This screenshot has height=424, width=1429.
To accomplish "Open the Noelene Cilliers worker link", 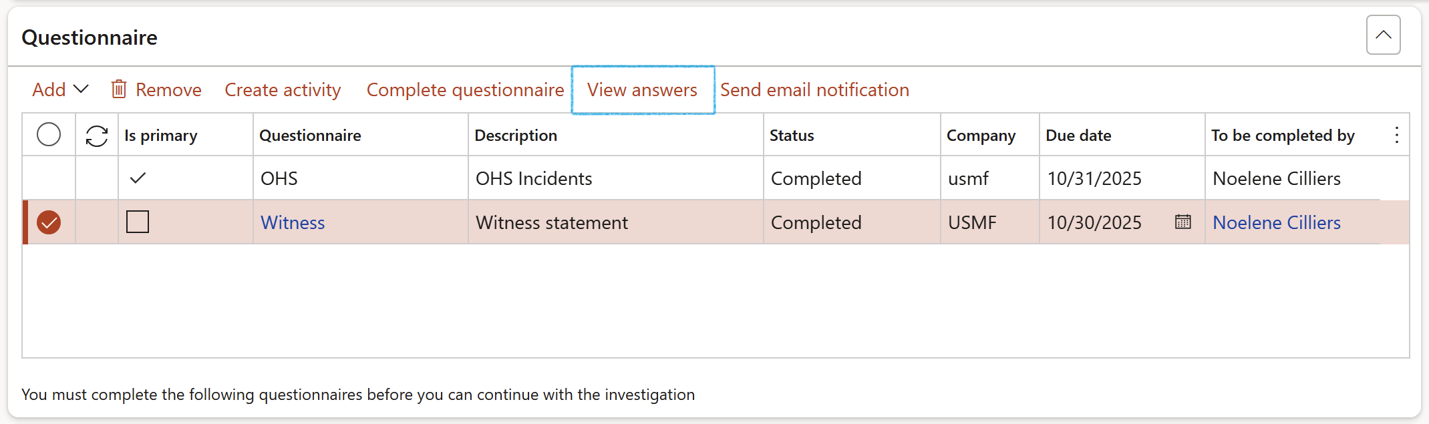I will tap(1276, 222).
